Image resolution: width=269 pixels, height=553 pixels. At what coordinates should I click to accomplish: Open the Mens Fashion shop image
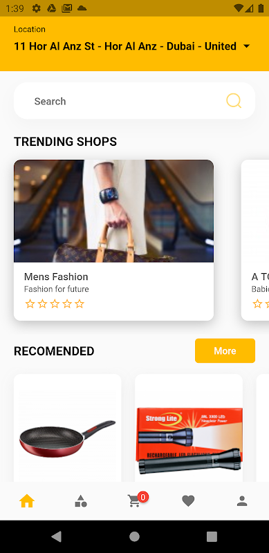tap(113, 211)
